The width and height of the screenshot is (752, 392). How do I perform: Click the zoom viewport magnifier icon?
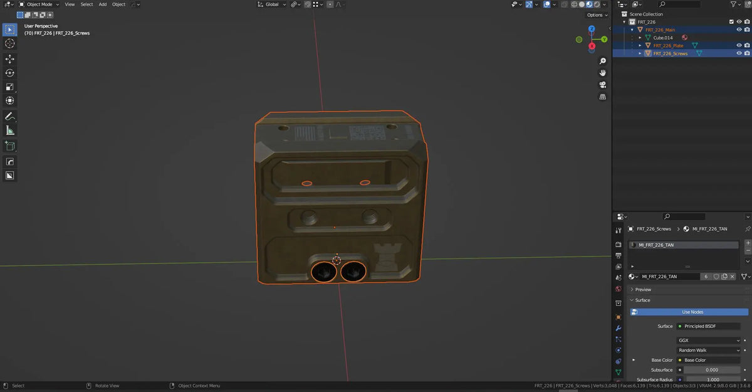coord(603,61)
